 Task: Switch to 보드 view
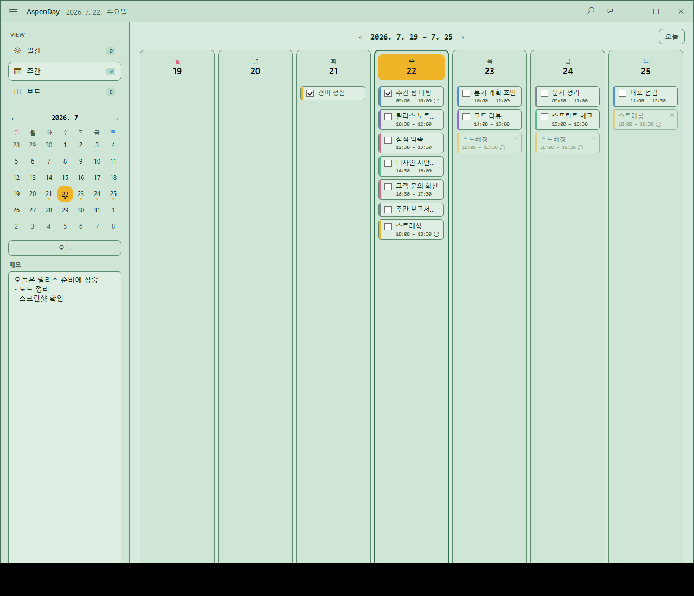tap(65, 92)
